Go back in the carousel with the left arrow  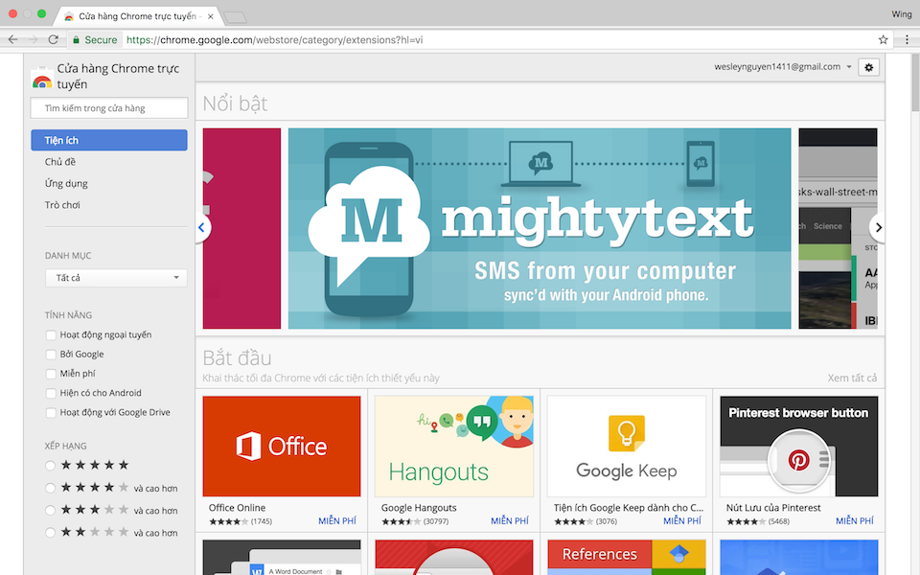[x=201, y=227]
